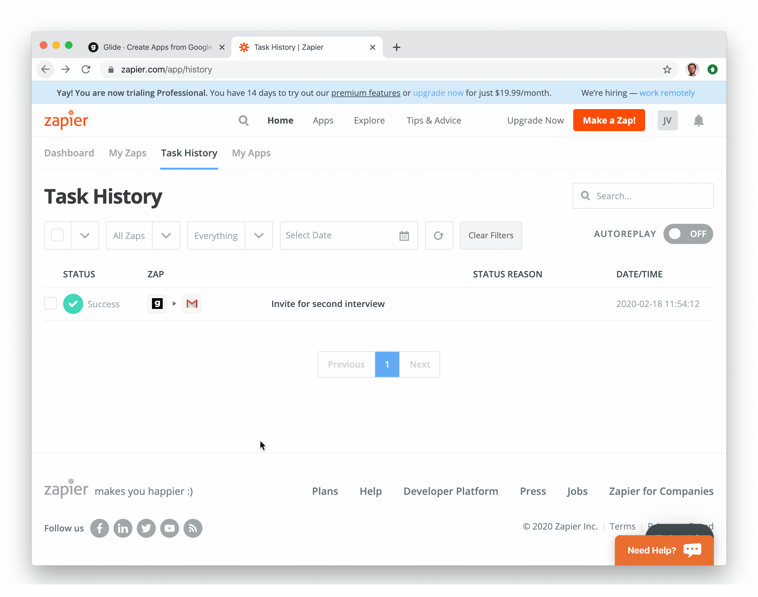Click the Gmail icon in the zap row

click(x=192, y=304)
